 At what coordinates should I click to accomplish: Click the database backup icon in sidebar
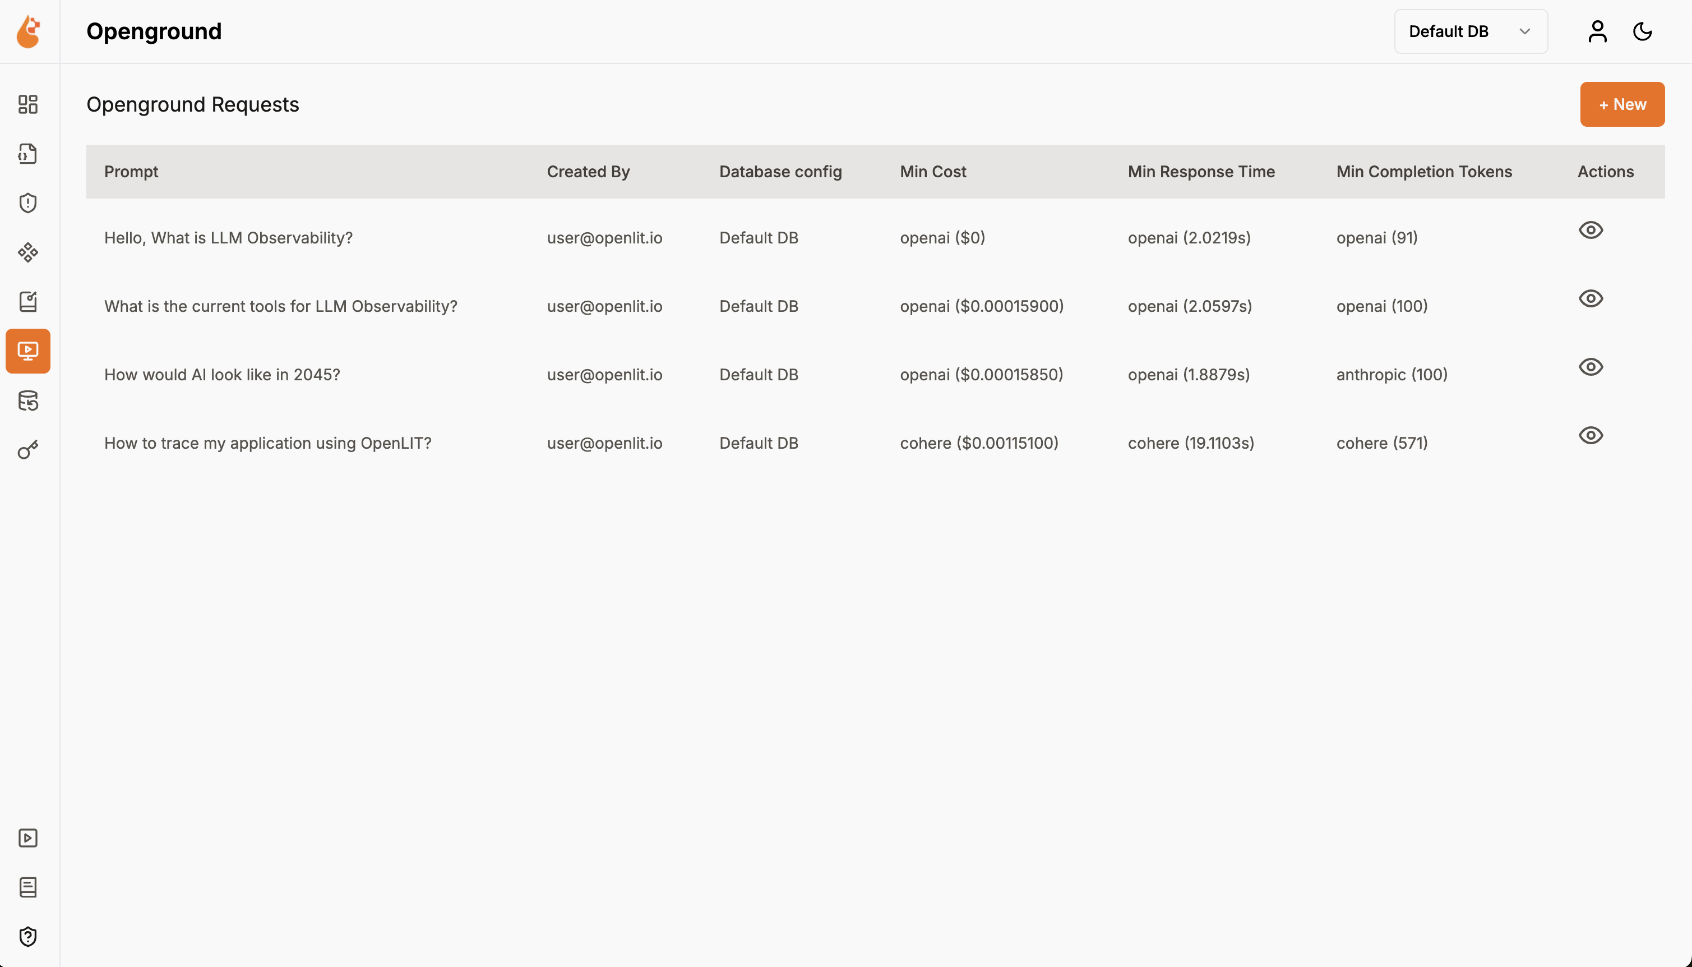[28, 400]
